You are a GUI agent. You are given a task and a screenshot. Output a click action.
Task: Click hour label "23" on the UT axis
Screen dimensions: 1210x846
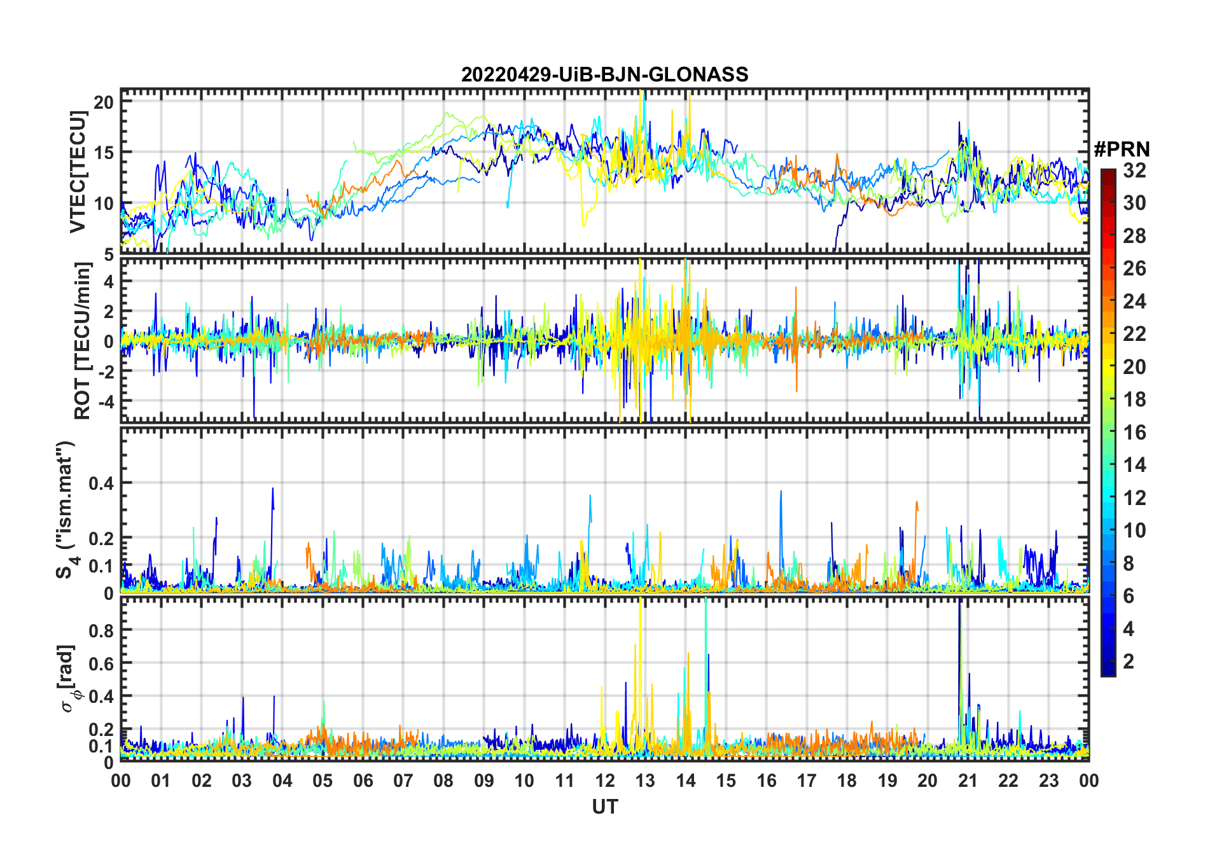[x=1049, y=780]
